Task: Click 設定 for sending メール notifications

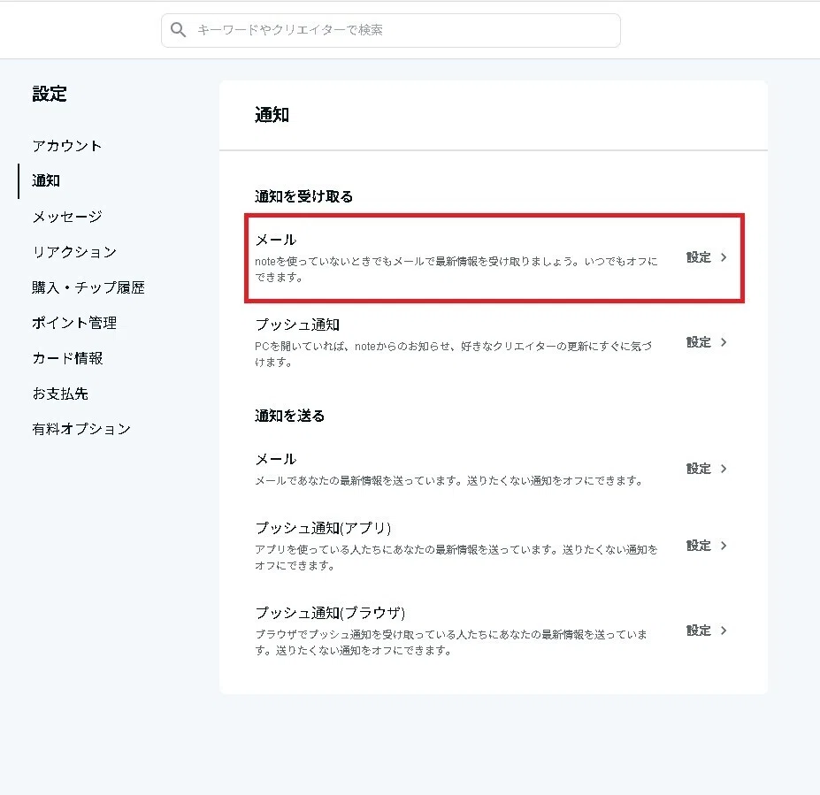Action: (x=699, y=469)
